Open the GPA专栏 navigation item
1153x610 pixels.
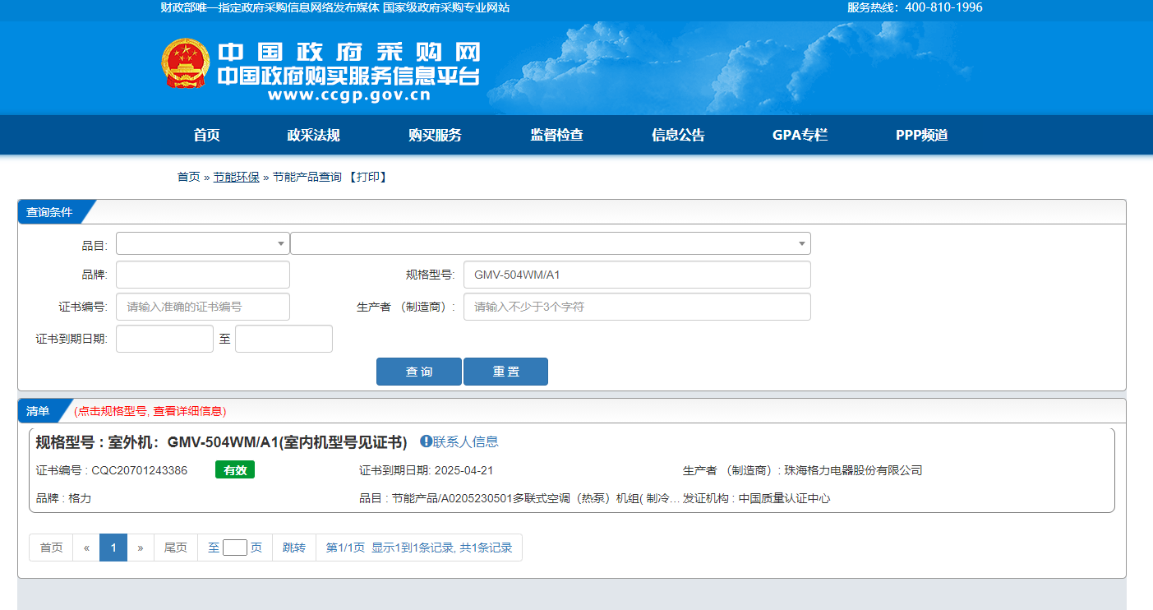[x=800, y=136]
